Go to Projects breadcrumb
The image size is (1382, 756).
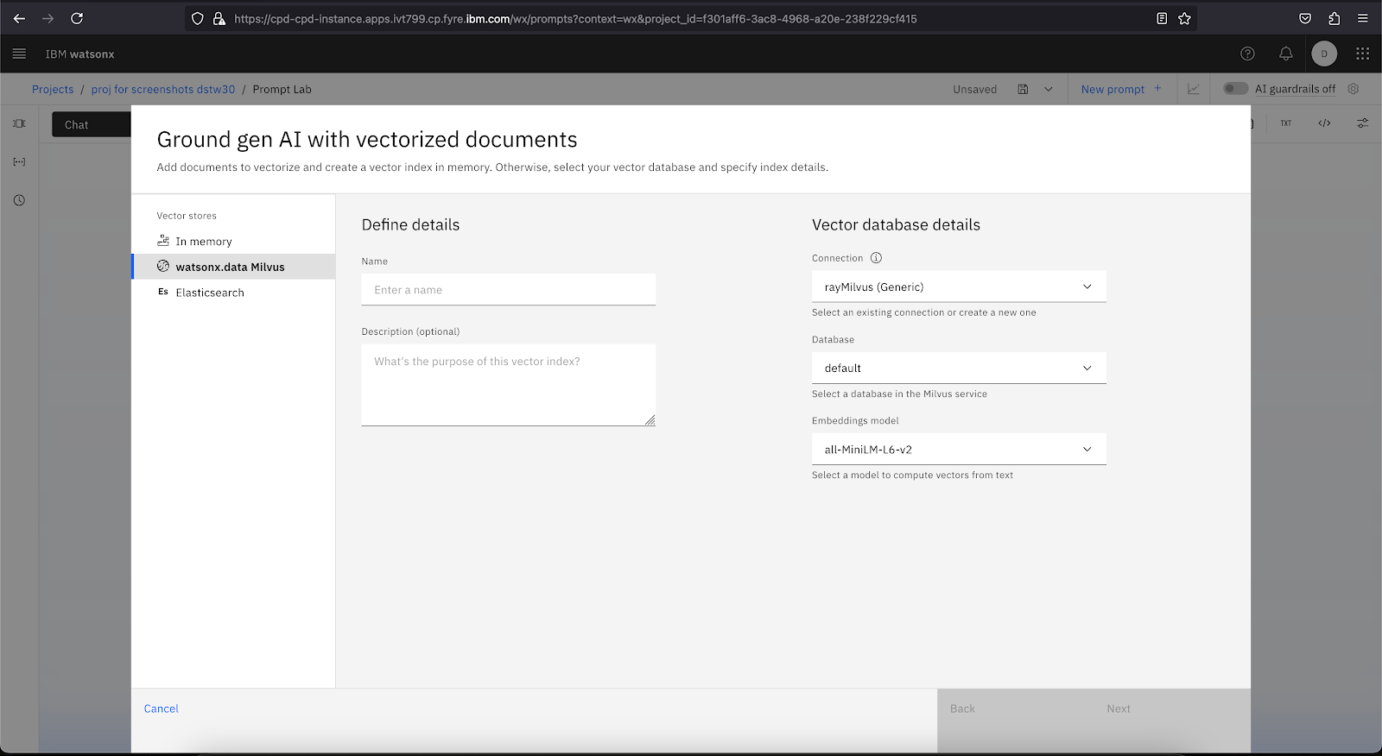[53, 89]
